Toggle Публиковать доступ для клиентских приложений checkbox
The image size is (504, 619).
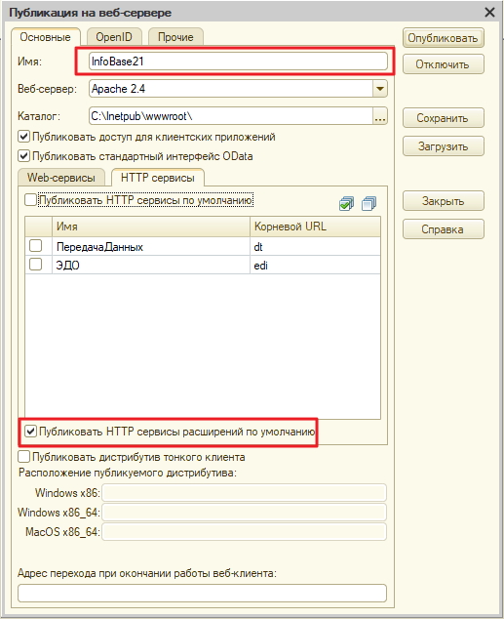click(x=24, y=137)
